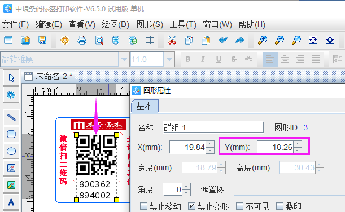This screenshot has height=212, width=345.
Task: Toggle the grid display icon
Action: [x=150, y=40]
